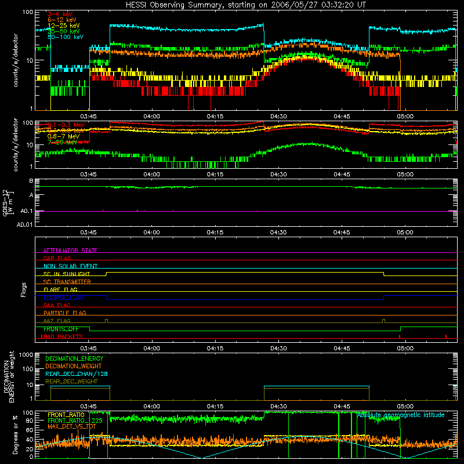This screenshot has width=464, height=464.
Task: Select the 1000 tick on decimation plot
Action: [26, 355]
